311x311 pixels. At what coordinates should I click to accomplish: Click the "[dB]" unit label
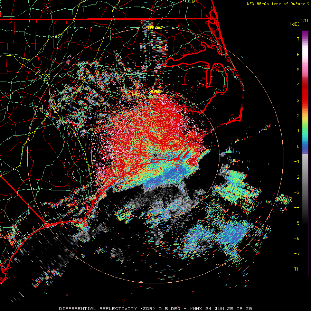295,24
